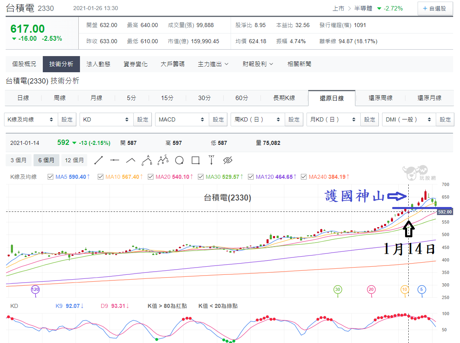Open the KD indicator dropdown
460x343 pixels.
(x=107, y=119)
